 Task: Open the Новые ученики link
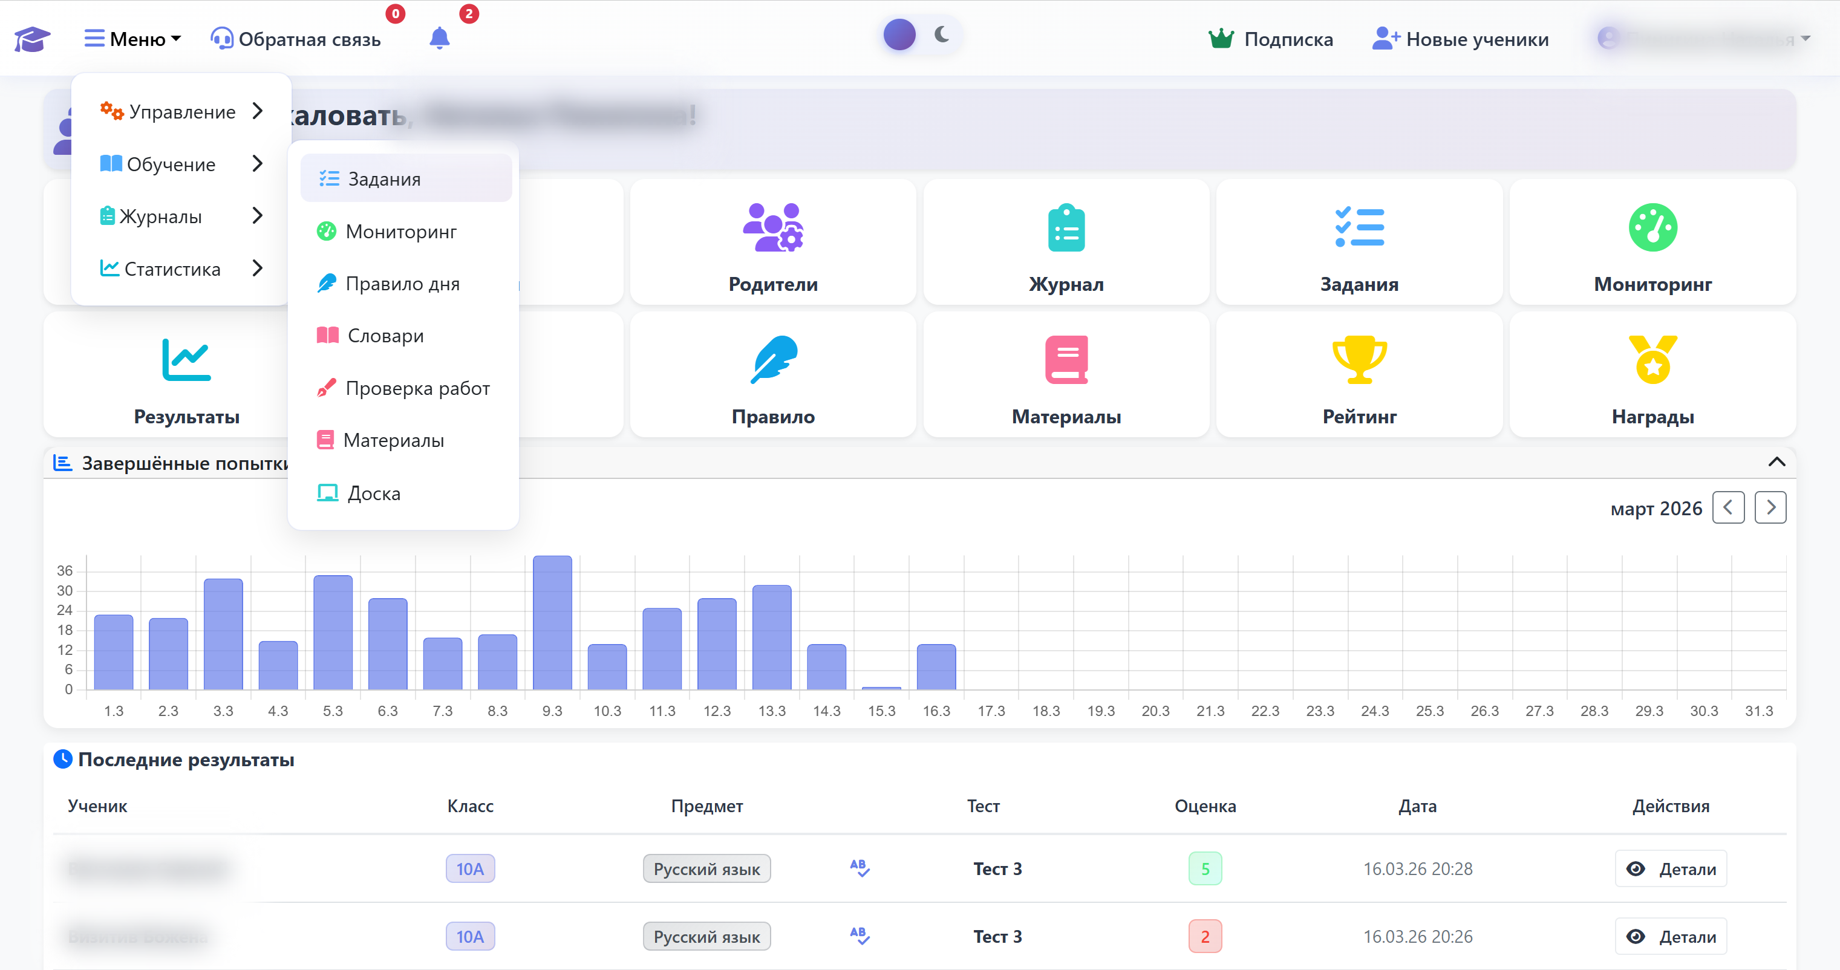tap(1460, 39)
